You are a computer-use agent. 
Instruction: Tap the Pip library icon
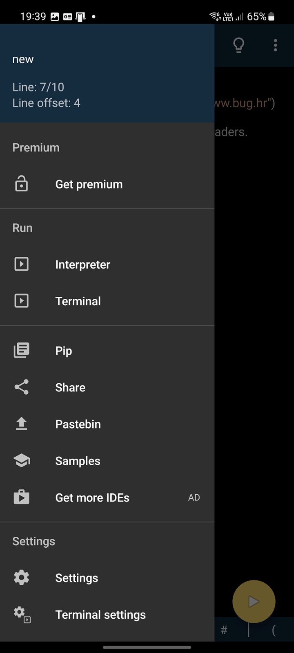(21, 350)
